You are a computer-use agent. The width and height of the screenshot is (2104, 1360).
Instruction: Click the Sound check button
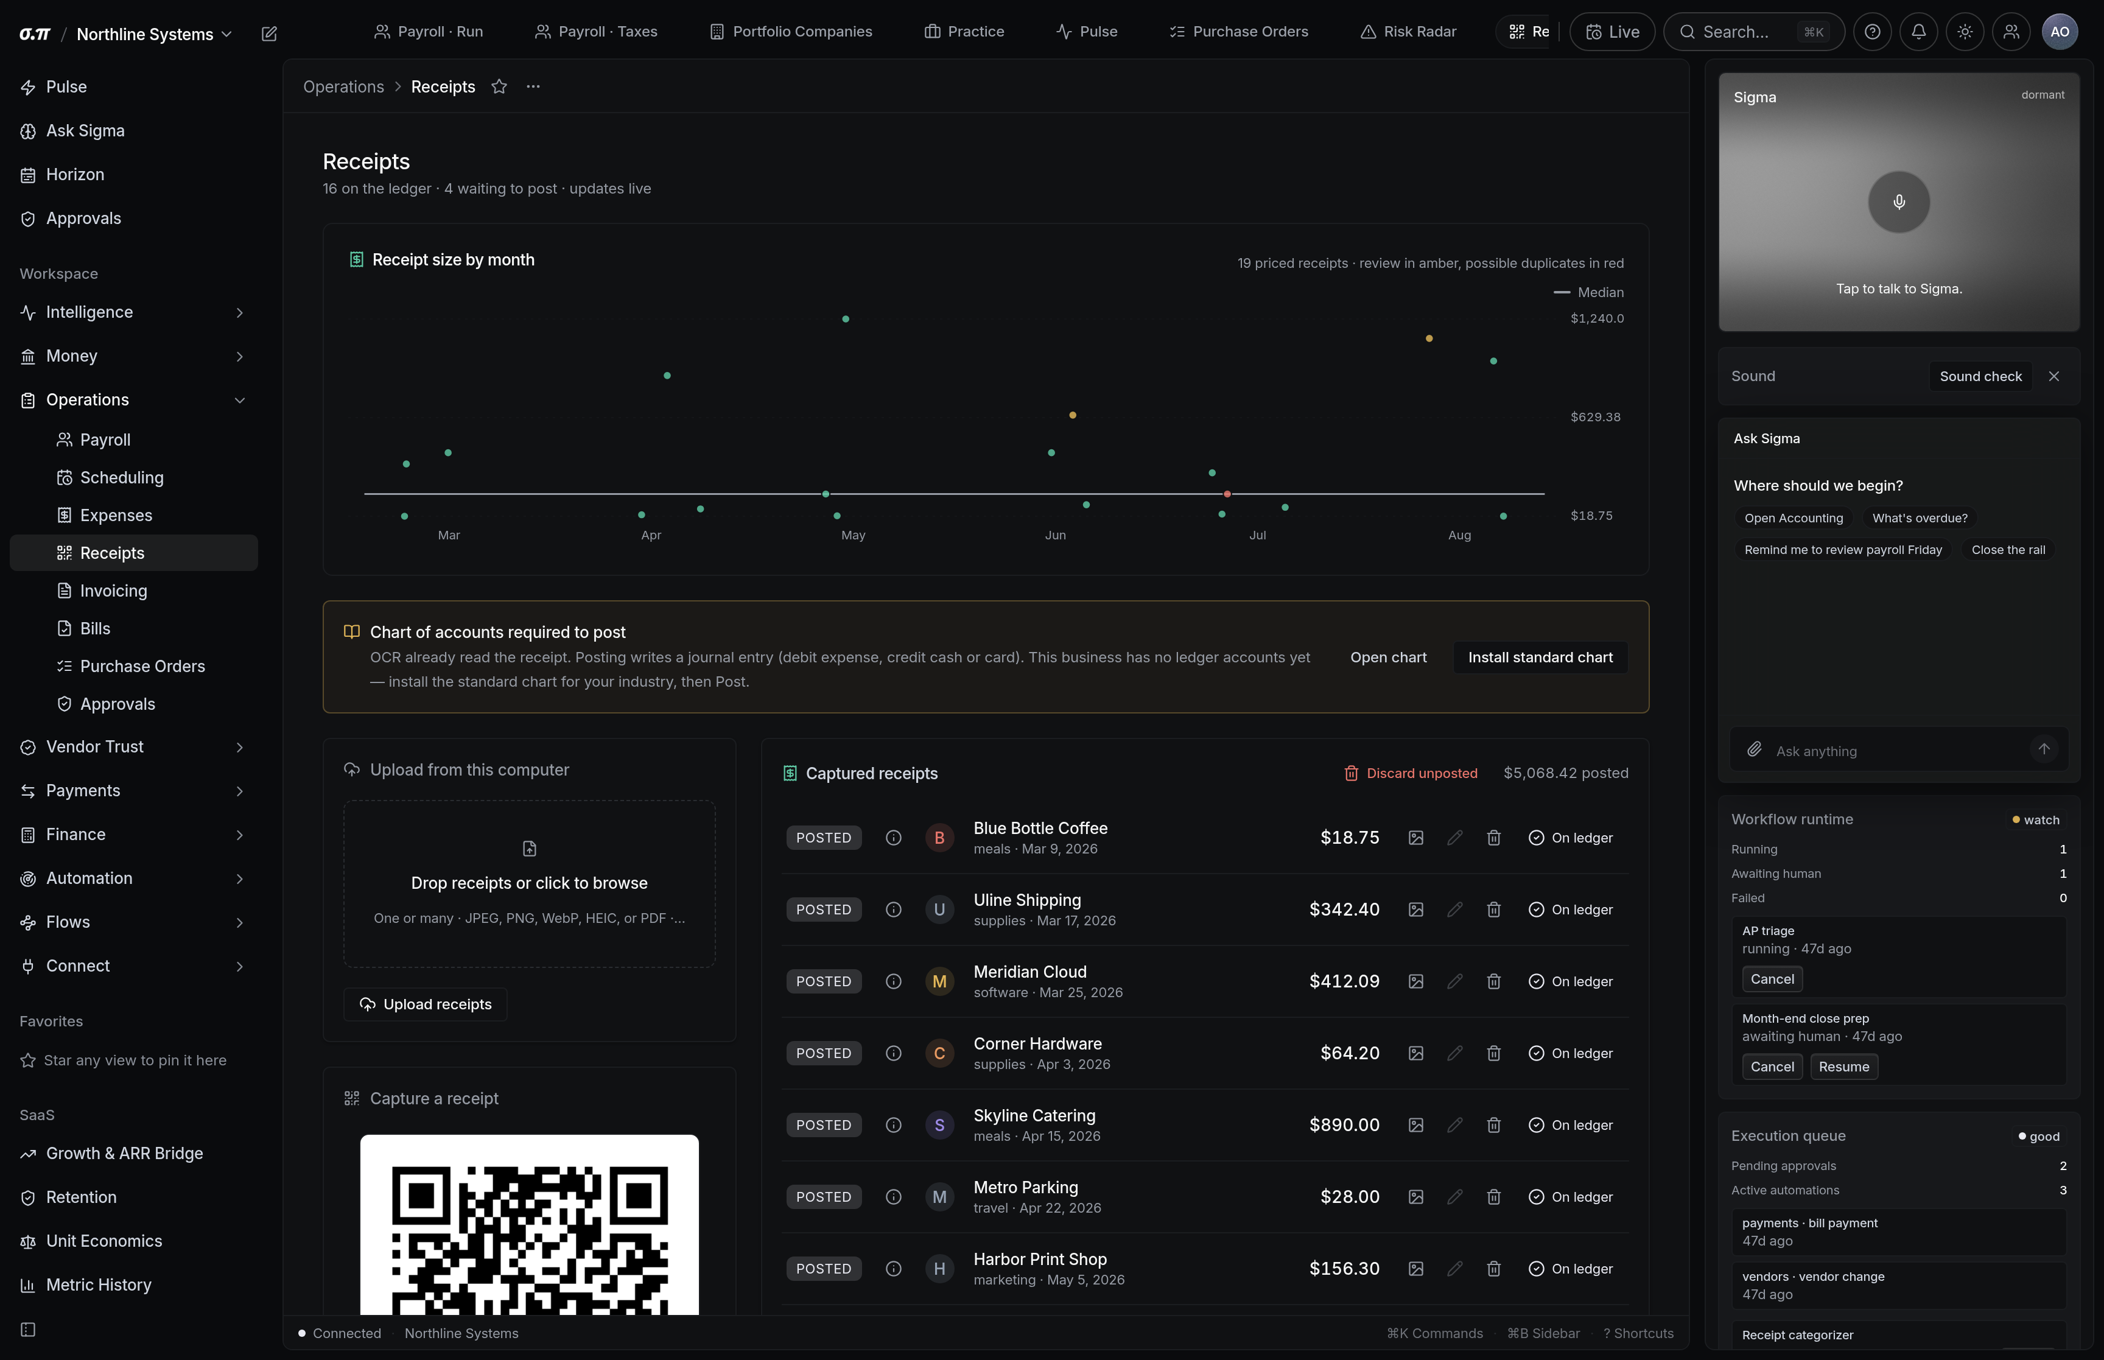coord(1980,376)
